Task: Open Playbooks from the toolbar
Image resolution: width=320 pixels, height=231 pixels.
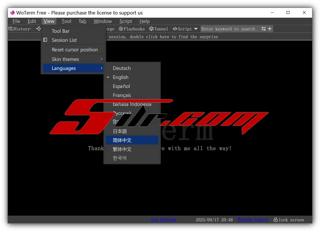Action: pyautogui.click(x=132, y=29)
